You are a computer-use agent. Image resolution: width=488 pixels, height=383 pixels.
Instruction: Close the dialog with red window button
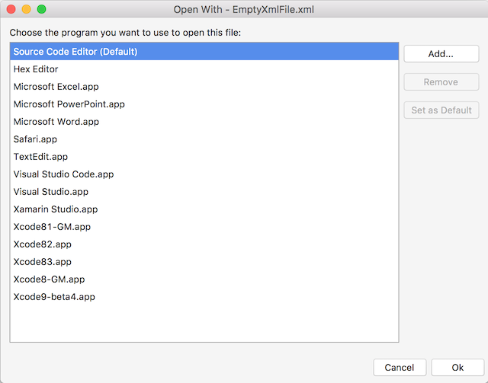click(11, 9)
